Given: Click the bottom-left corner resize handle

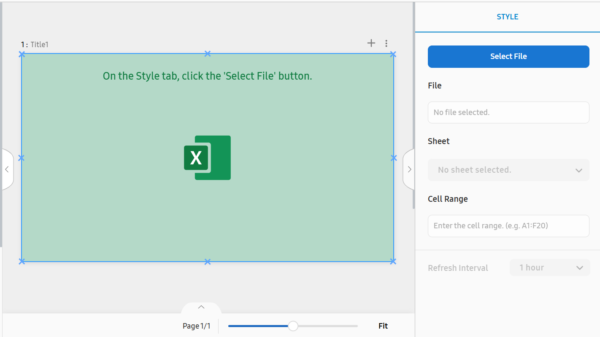Looking at the screenshot, I should pos(22,262).
